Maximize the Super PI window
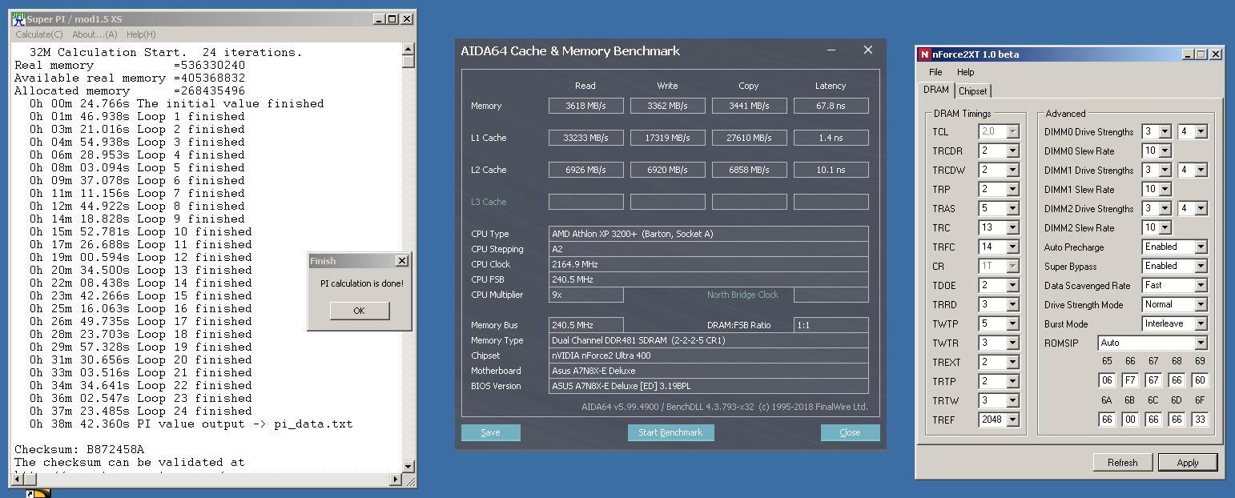 point(392,19)
